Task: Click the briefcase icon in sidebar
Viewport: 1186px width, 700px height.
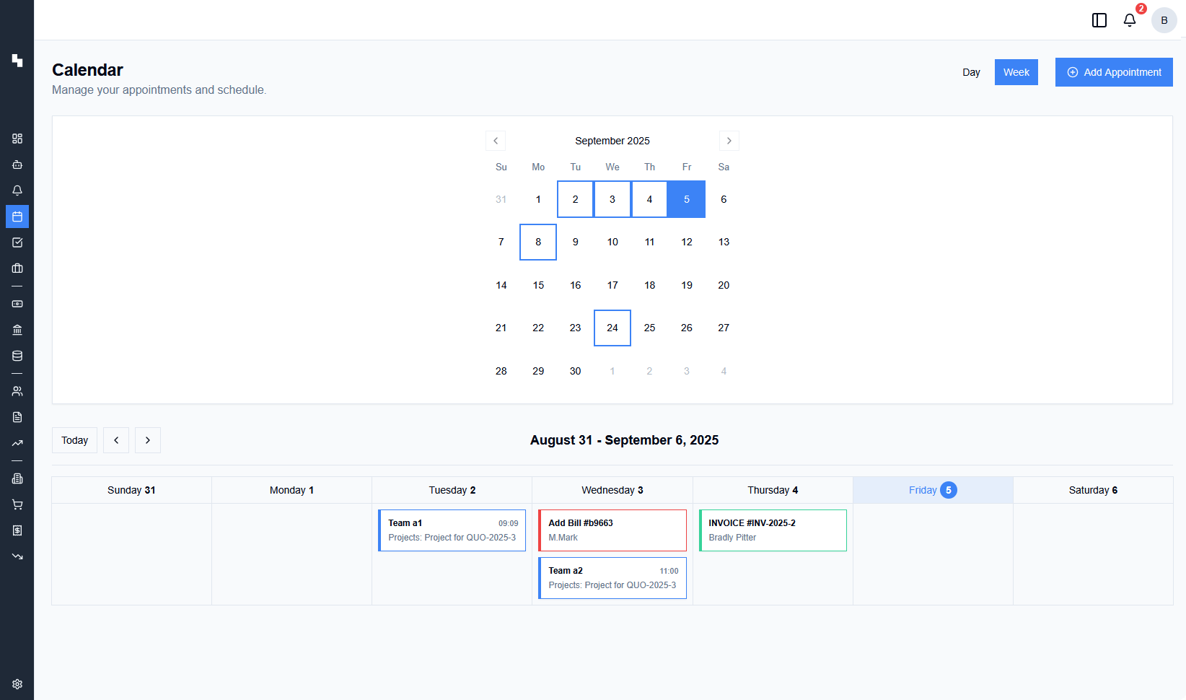Action: (x=17, y=268)
